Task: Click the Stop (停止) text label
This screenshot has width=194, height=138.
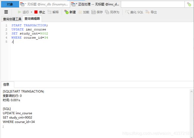Action: tap(42, 12)
